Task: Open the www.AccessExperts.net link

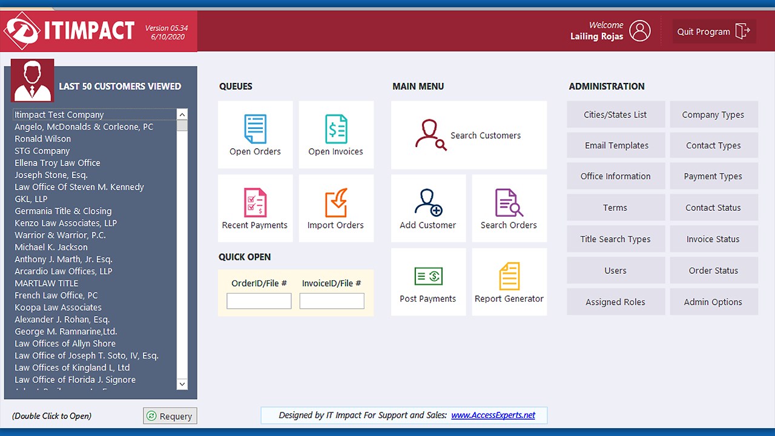Action: (x=493, y=415)
